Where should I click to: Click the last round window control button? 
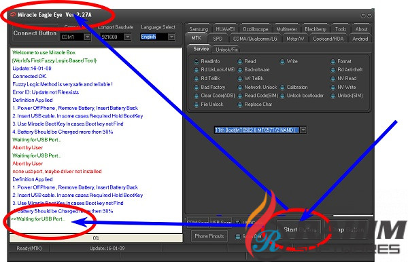pos(369,16)
